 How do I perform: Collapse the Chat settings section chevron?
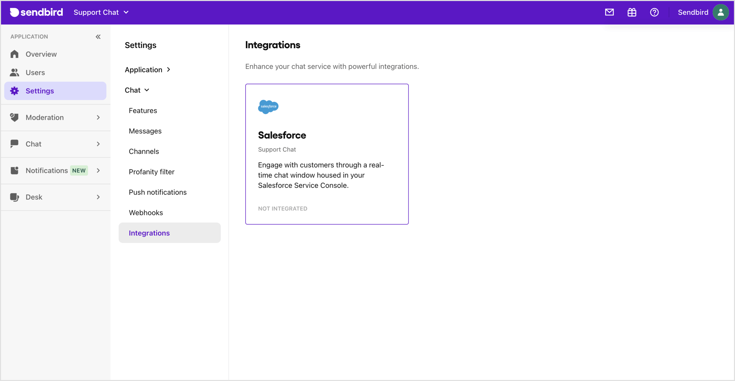[148, 90]
